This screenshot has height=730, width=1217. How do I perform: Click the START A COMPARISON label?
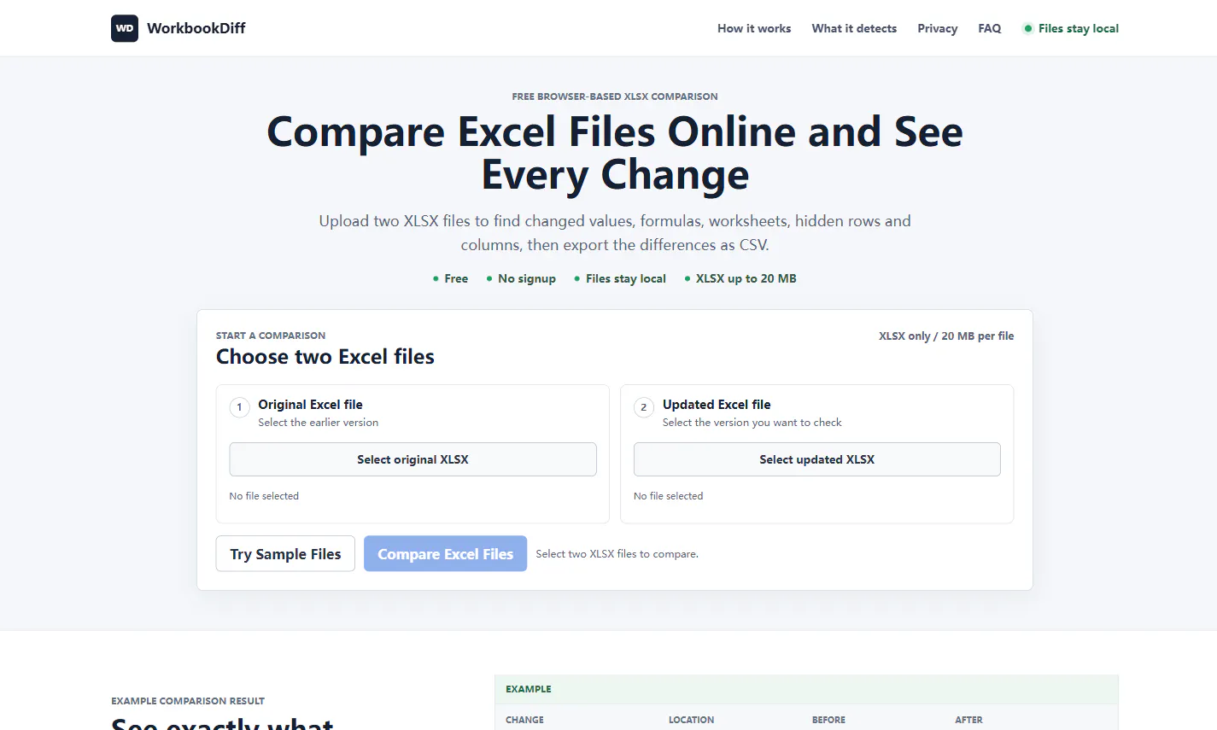click(x=271, y=336)
